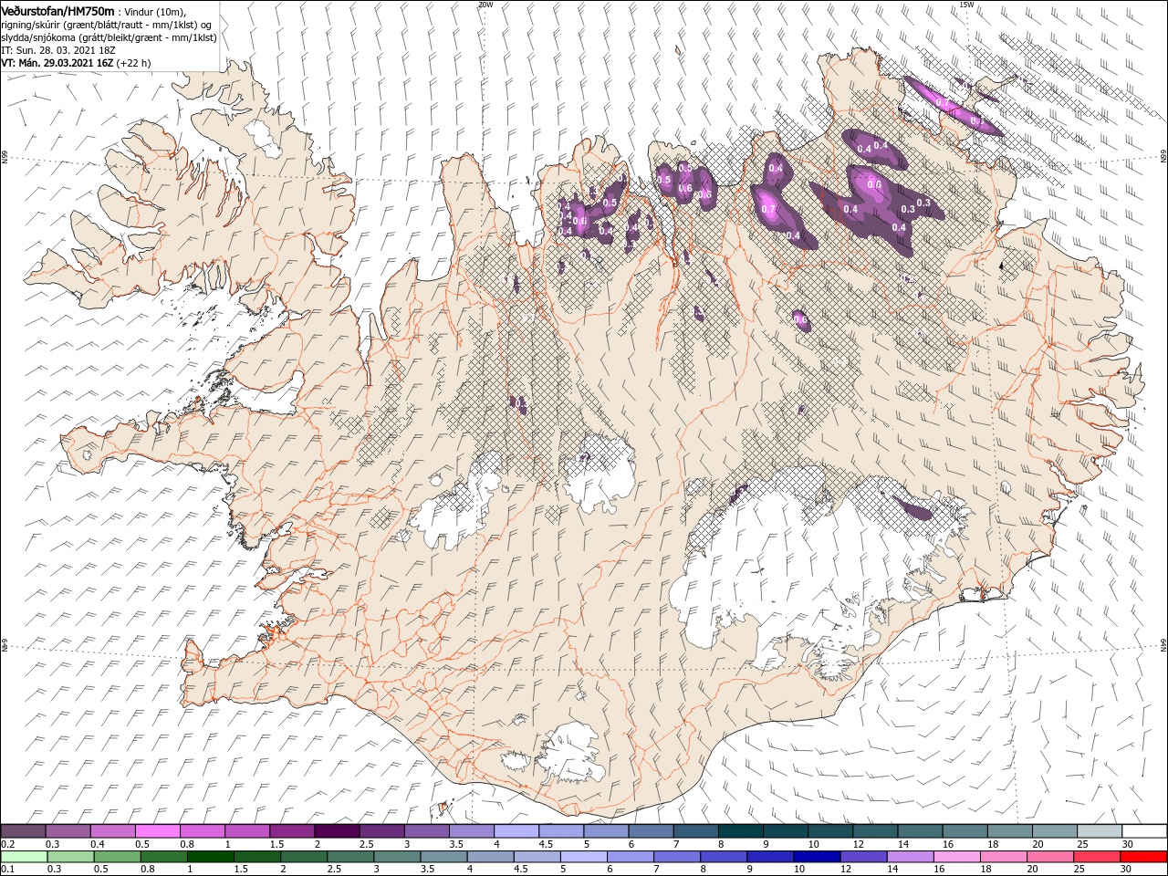
Task: Select the 2.5 grey-green swatch, lower scale
Action: [350, 857]
